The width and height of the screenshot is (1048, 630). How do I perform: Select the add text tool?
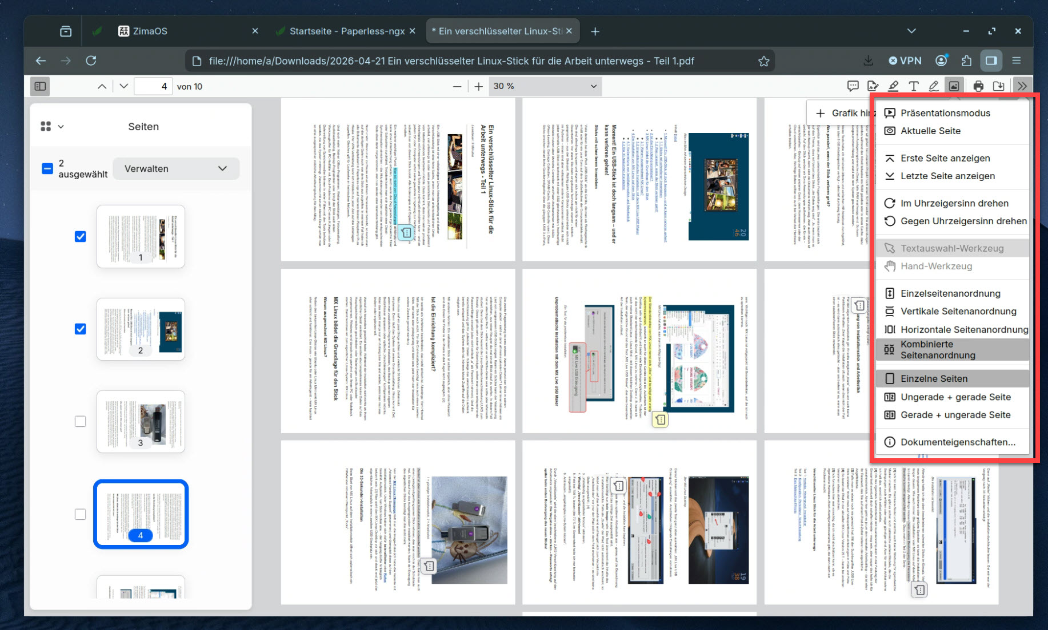(x=913, y=86)
